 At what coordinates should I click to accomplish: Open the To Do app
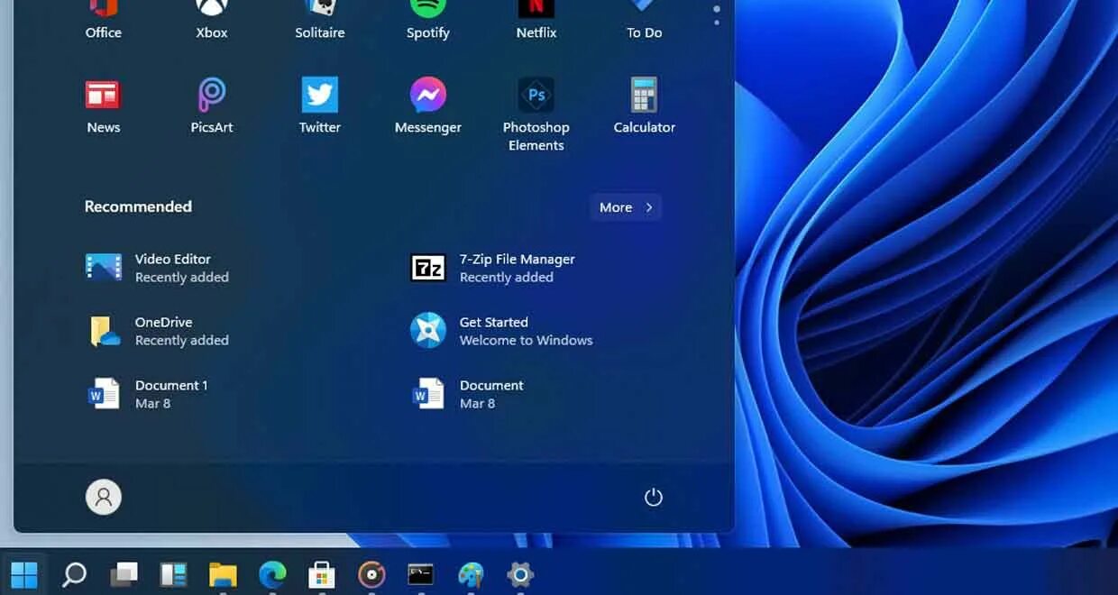pos(645,20)
